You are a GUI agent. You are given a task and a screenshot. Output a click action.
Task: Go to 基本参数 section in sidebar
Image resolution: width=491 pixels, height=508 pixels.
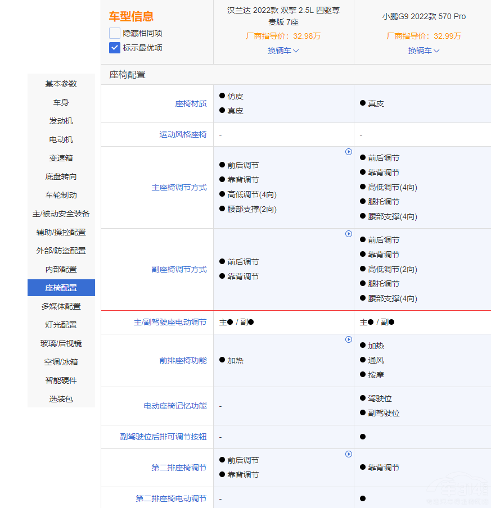click(x=61, y=84)
